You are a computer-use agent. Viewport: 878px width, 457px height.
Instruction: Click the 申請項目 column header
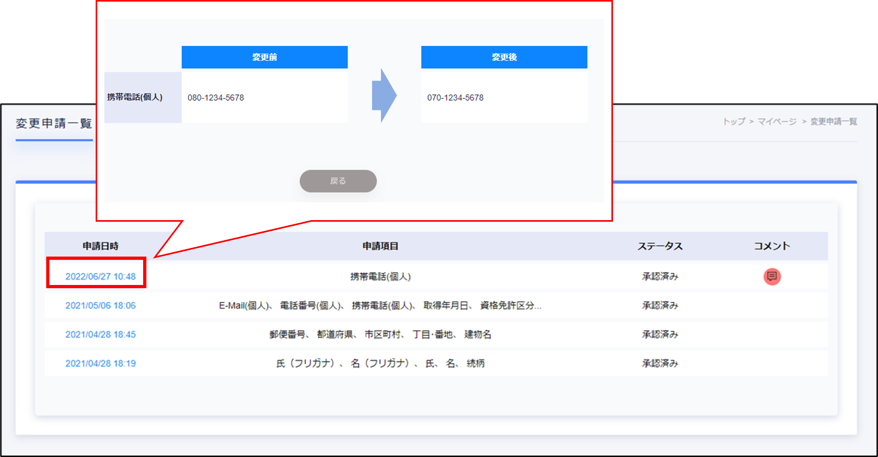pyautogui.click(x=380, y=246)
